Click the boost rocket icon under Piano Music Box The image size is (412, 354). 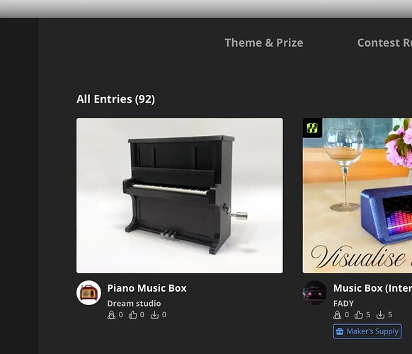111,315
